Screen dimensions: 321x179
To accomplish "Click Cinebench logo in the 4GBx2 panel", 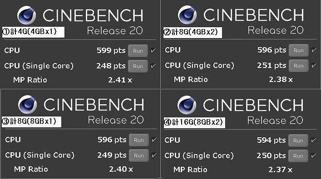I will [187, 15].
